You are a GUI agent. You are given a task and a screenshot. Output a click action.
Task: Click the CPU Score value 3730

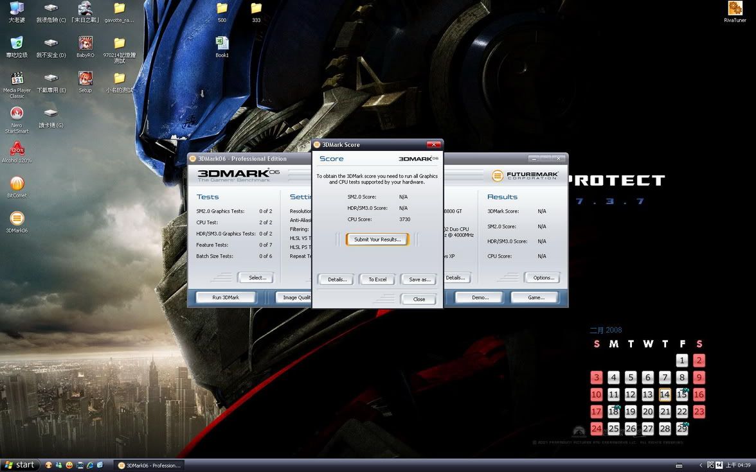click(x=404, y=219)
